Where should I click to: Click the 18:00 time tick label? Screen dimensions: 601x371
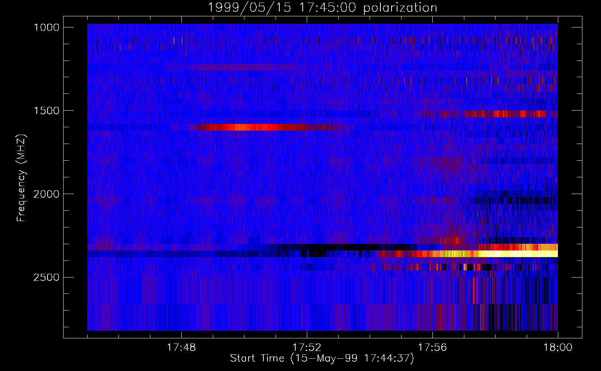click(558, 348)
